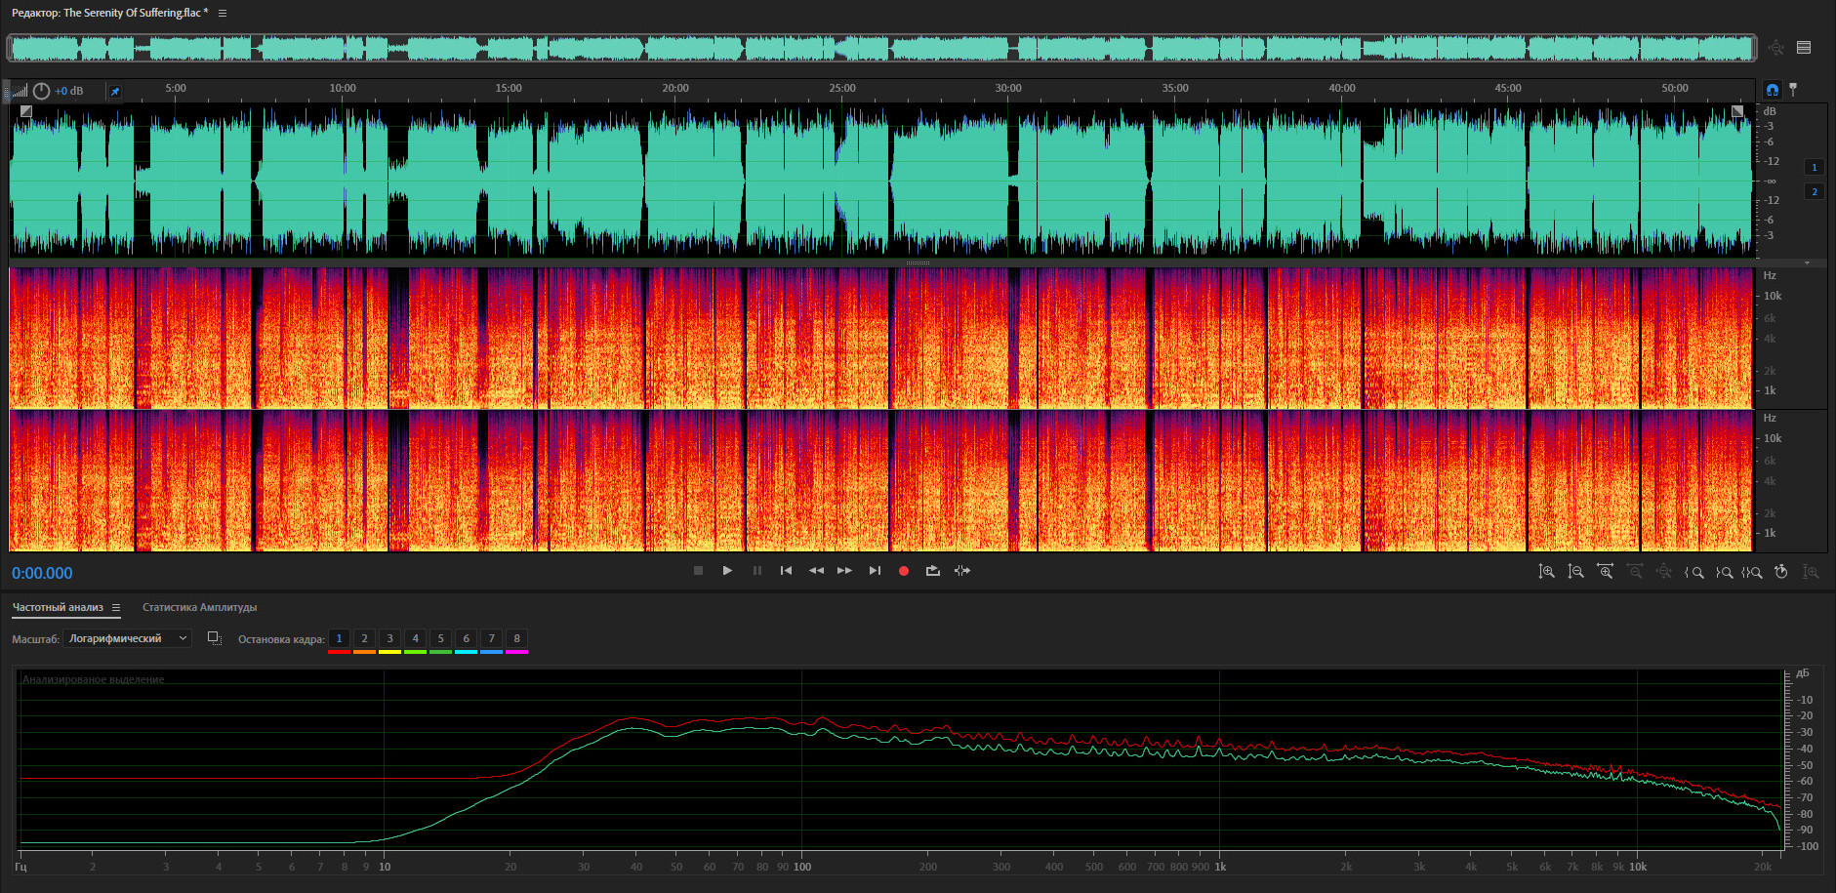The height and width of the screenshot is (893, 1836).
Task: Toggle the snapping magnet icon
Action: [x=1773, y=90]
